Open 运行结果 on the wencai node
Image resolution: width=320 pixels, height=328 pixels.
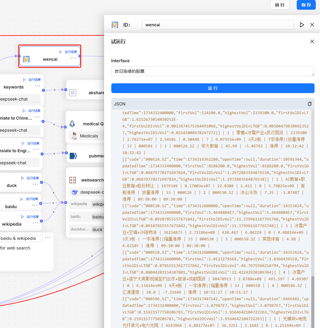click(x=70, y=52)
